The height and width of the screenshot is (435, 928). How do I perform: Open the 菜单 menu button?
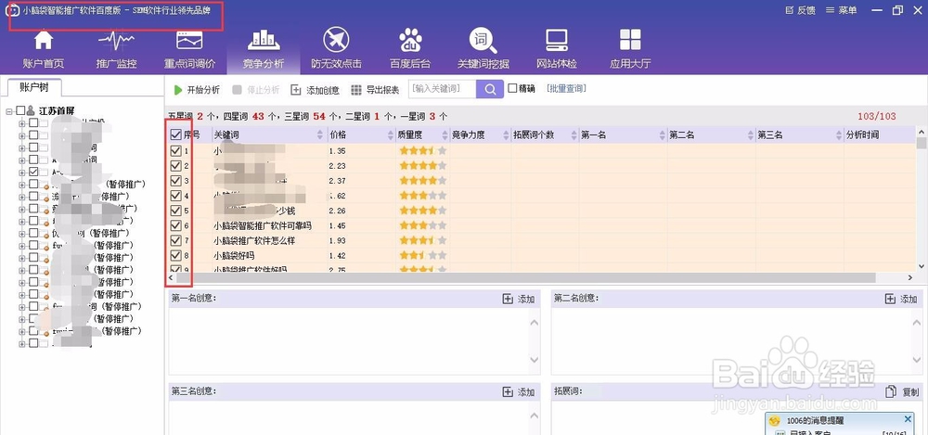841,10
